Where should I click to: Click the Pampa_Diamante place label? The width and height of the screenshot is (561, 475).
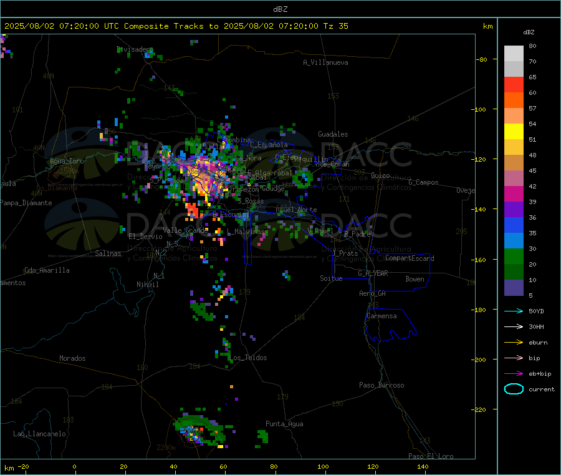pos(26,203)
